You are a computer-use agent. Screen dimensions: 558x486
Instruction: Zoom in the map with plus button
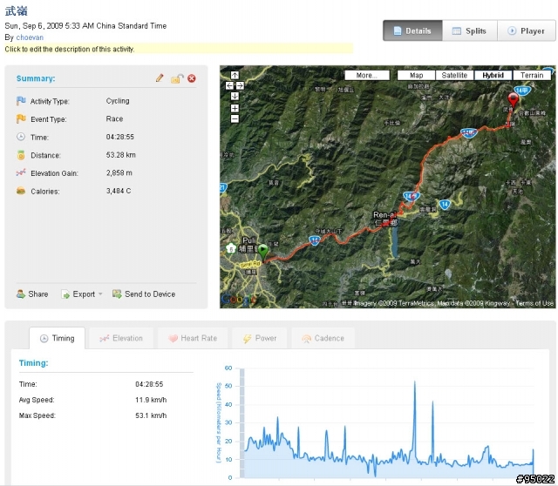click(x=235, y=108)
